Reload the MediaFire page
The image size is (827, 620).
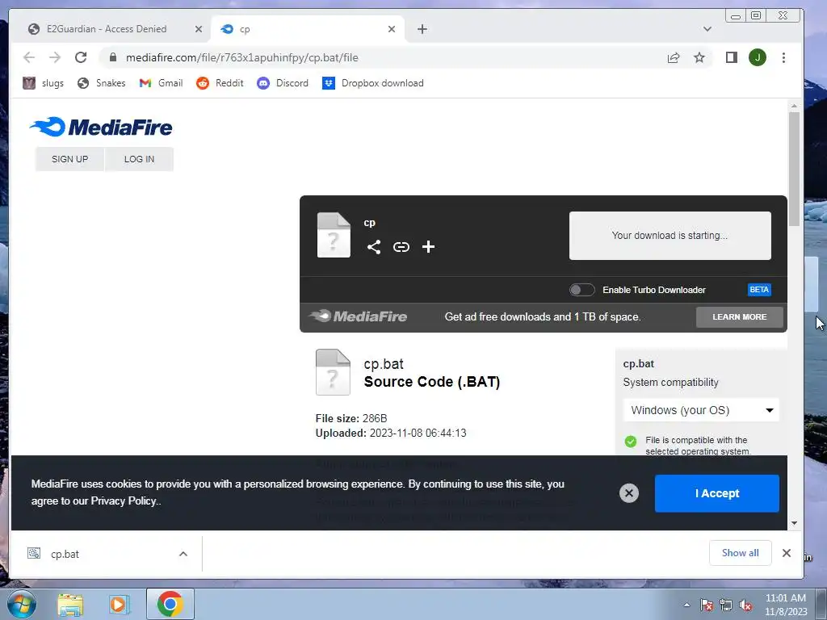click(x=81, y=57)
